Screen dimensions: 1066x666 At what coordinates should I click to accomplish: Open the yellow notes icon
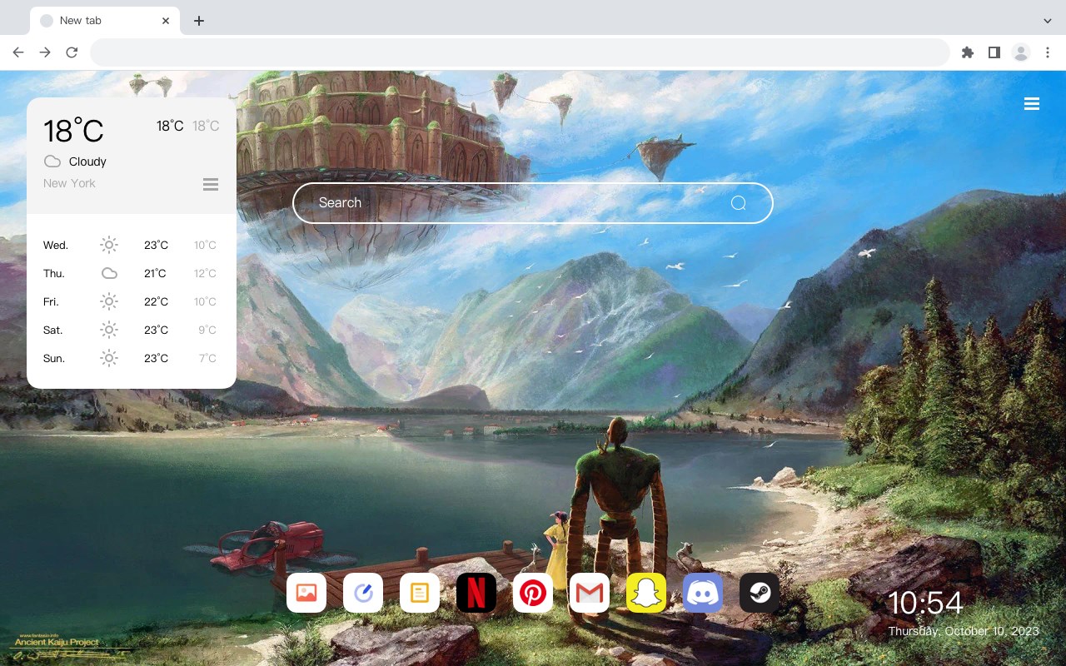pos(420,593)
